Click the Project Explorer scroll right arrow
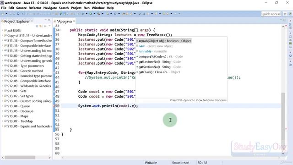 click(49, 158)
